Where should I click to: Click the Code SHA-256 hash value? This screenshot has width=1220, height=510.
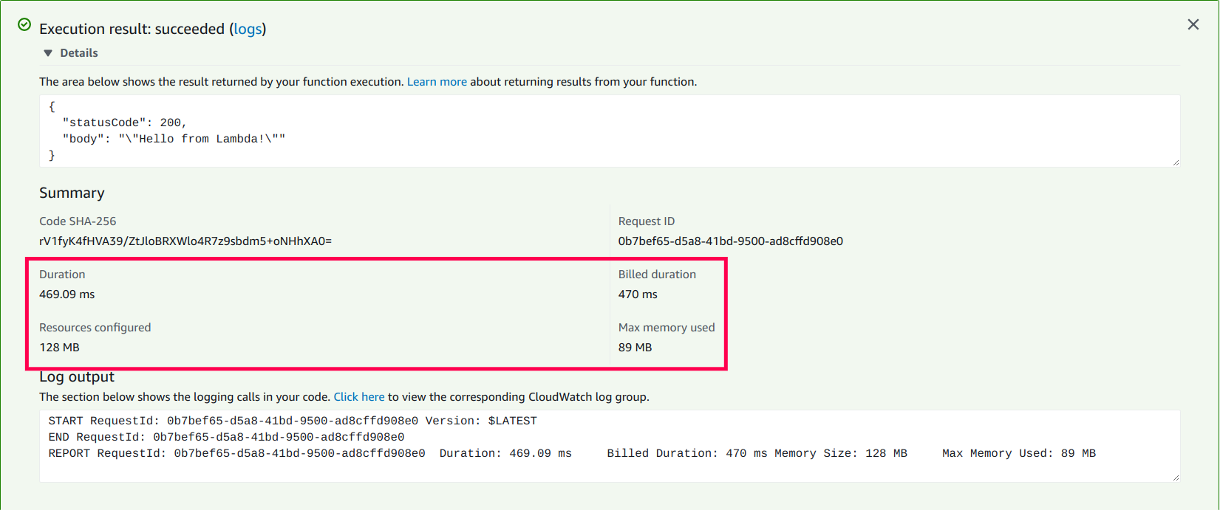(x=185, y=241)
